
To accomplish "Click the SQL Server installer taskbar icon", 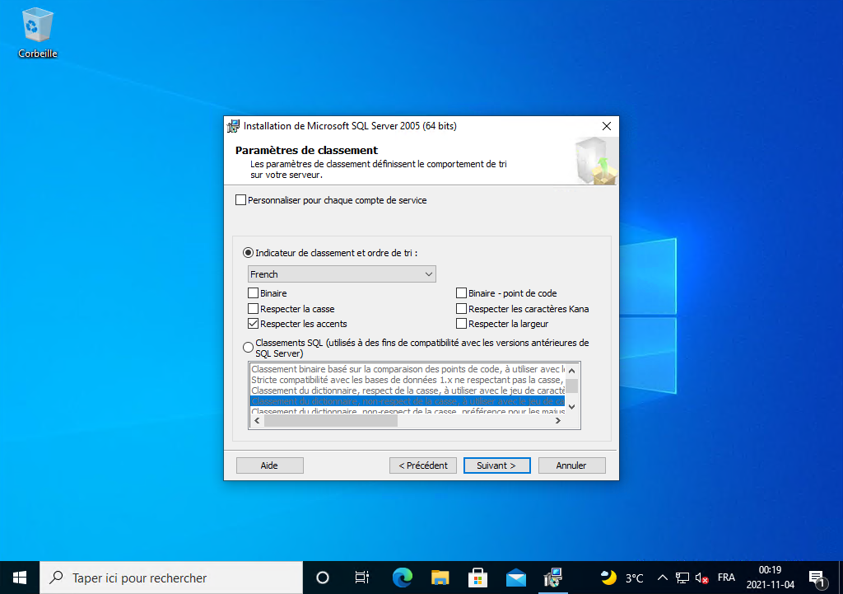I will coord(553,577).
